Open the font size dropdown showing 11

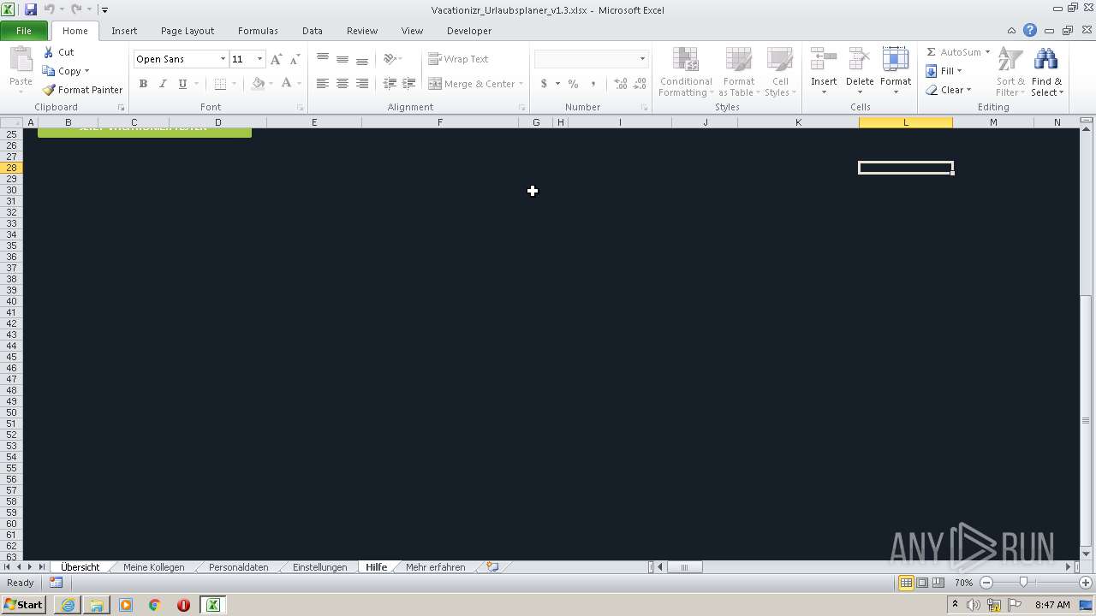[259, 59]
